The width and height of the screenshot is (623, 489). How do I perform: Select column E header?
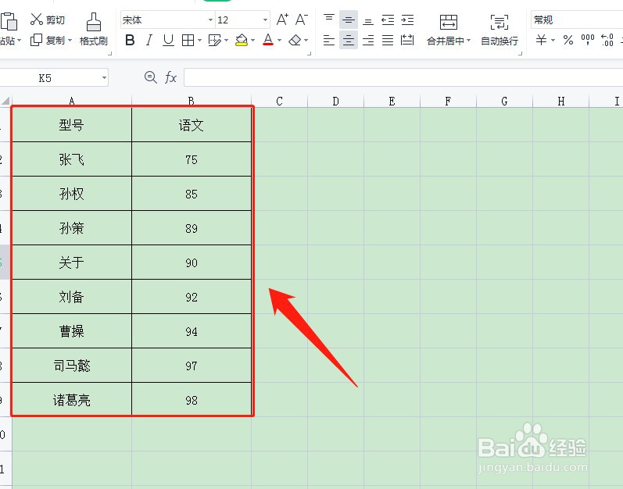pos(392,102)
